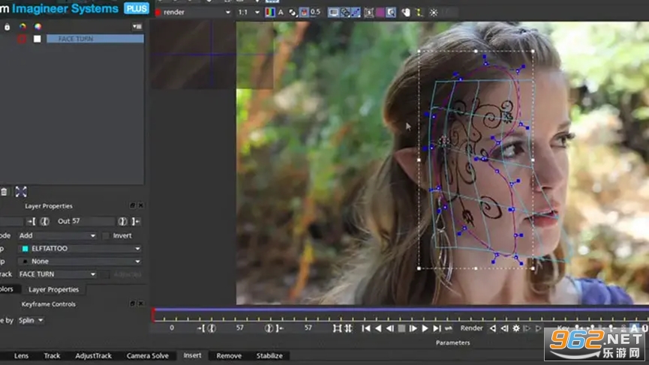Click red spline color box of FACE TURN
649x365 pixels.
(x=22, y=39)
